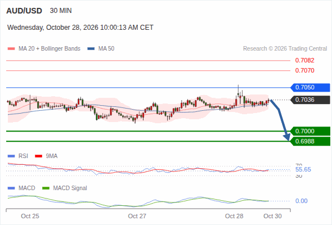Click the 0.7070 resistance value
The width and height of the screenshot is (332, 225).
coord(304,70)
